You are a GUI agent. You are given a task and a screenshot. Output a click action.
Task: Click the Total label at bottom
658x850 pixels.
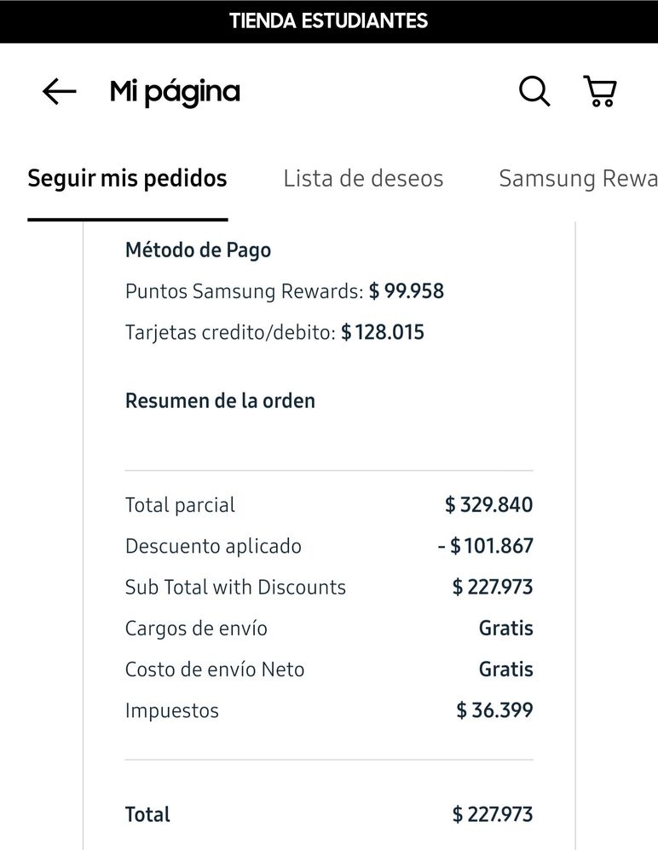pos(147,814)
